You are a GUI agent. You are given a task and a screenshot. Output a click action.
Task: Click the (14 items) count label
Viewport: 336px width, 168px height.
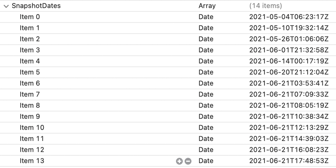266,6
